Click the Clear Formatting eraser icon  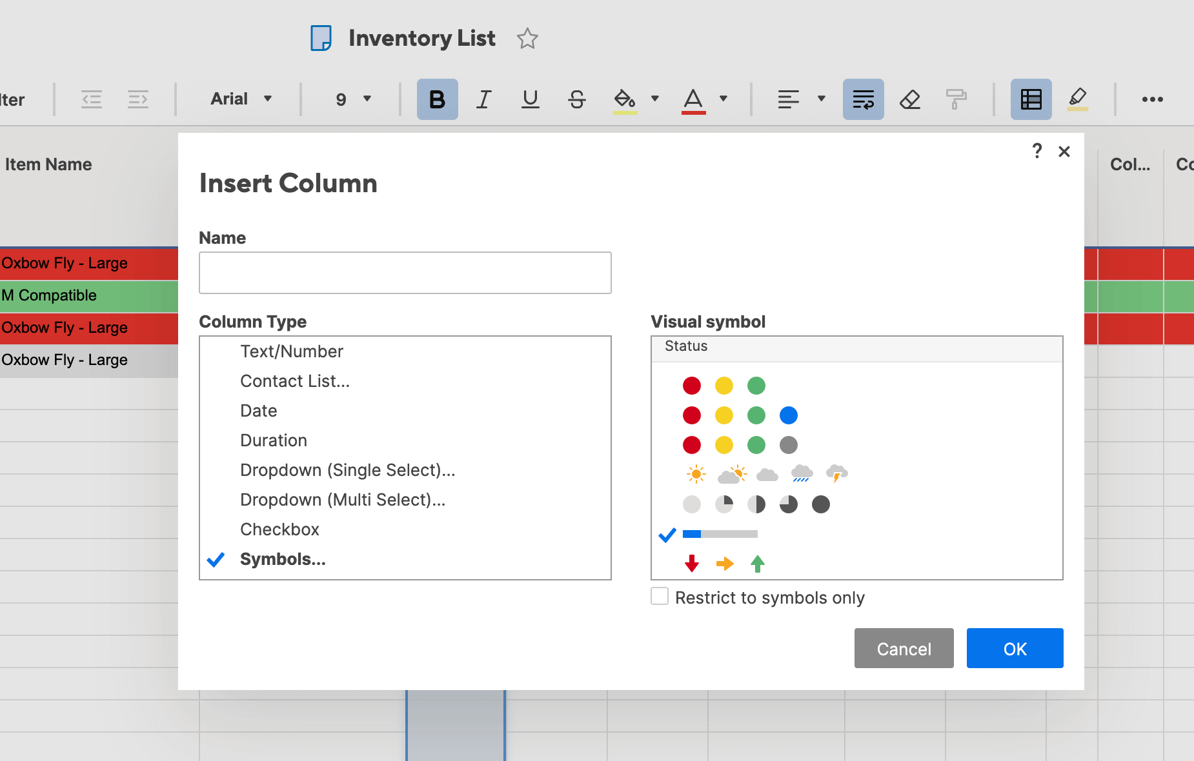(x=909, y=99)
